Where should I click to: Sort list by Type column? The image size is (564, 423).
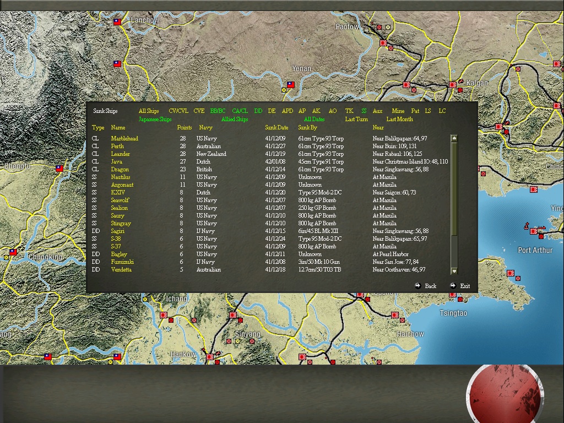point(98,127)
